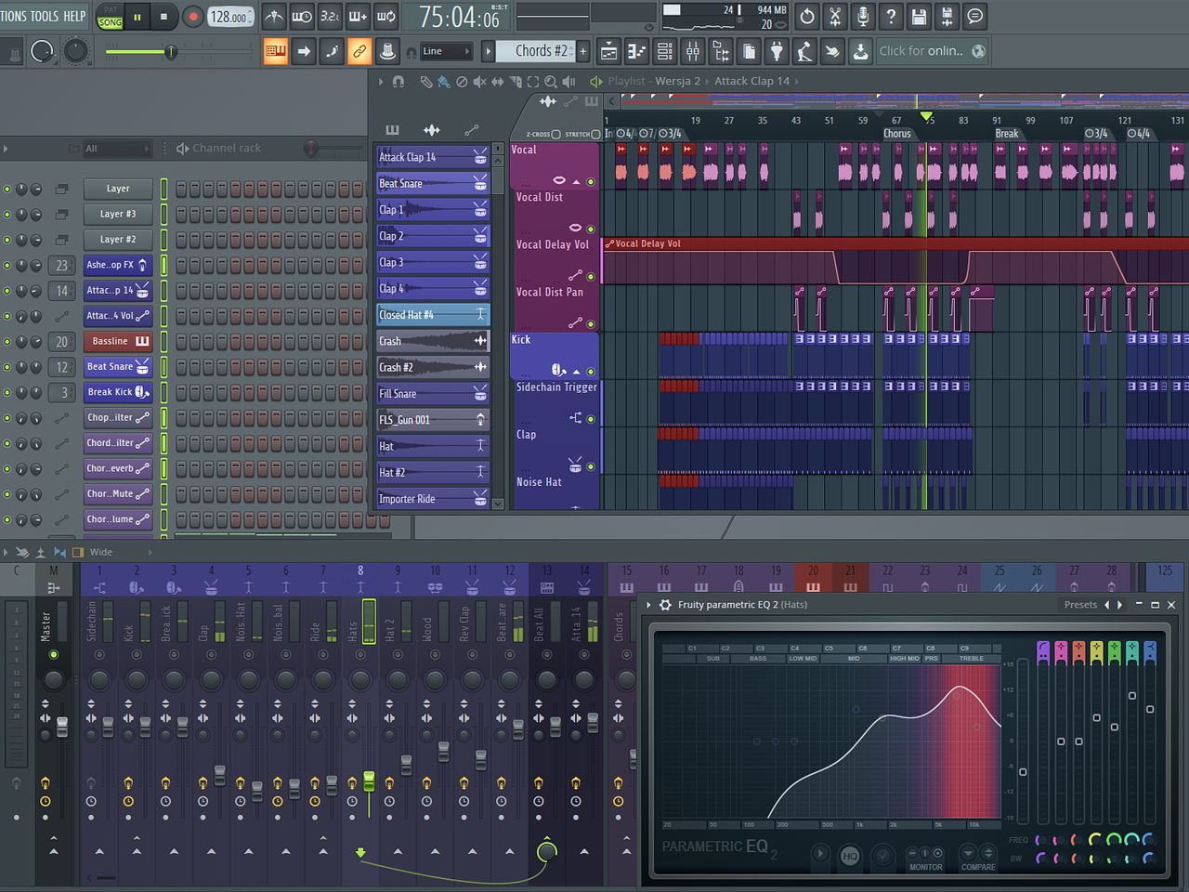Viewport: 1189px width, 892px height.
Task: Click the save project icon
Action: [919, 17]
